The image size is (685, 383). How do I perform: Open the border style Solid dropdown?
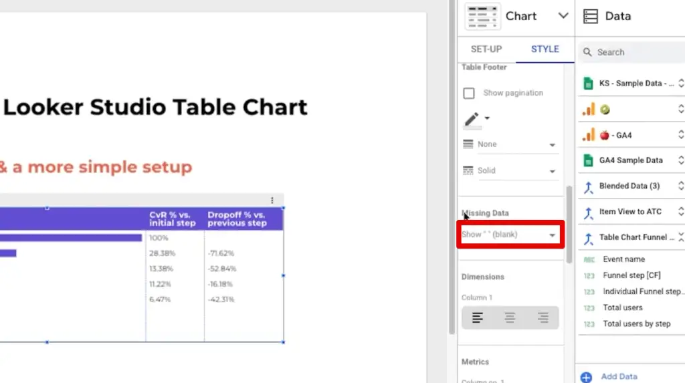510,170
